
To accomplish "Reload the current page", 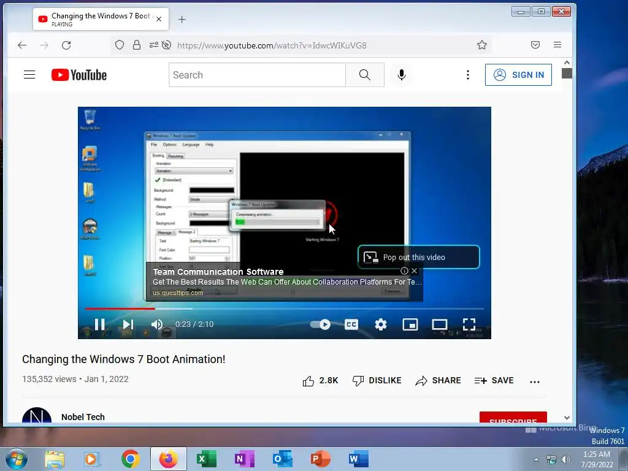I will [x=66, y=45].
